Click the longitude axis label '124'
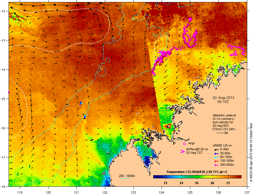This screenshot has width=253, height=195. pyautogui.click(x=162, y=192)
